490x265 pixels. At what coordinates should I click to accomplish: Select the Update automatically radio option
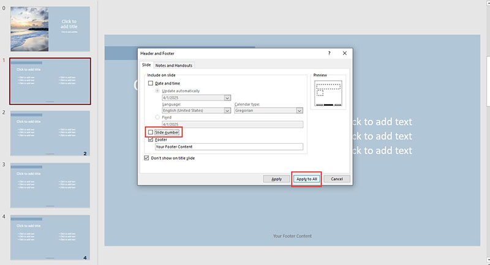157,91
